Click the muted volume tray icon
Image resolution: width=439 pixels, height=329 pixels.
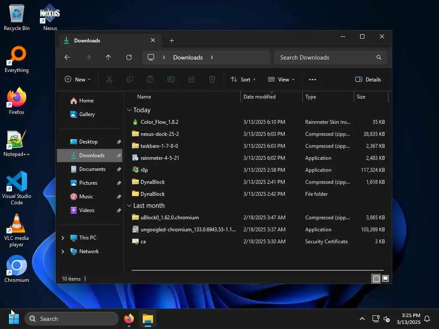pyautogui.click(x=387, y=319)
